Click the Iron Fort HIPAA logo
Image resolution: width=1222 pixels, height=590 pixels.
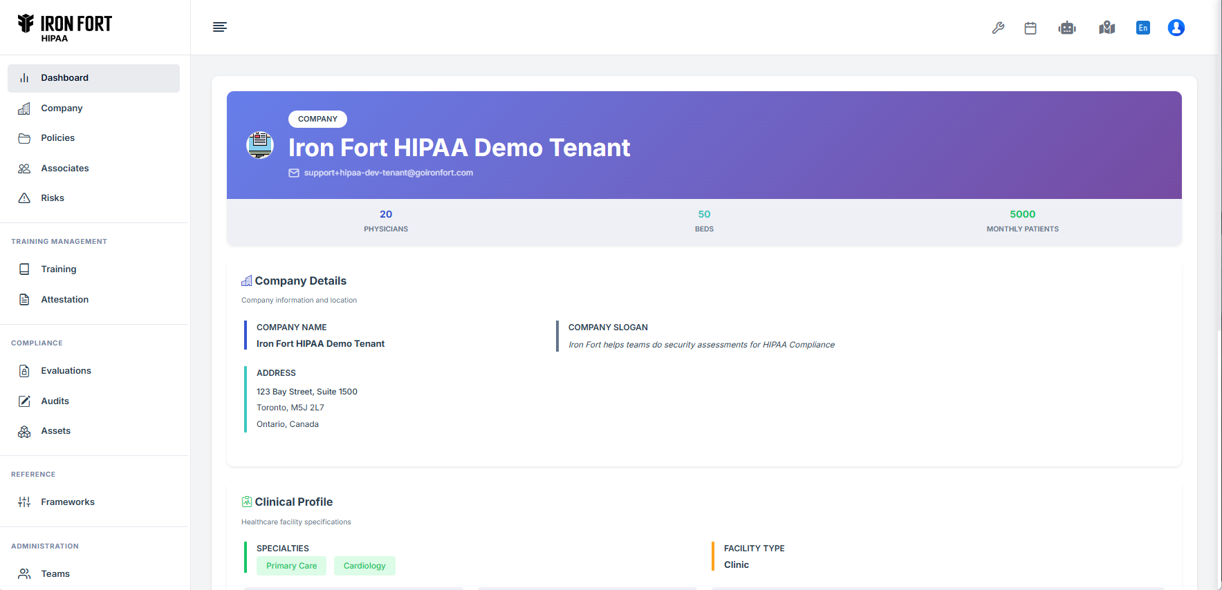[x=65, y=28]
